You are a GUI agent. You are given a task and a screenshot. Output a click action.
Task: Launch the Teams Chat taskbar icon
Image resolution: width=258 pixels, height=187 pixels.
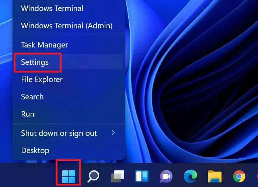point(166,176)
